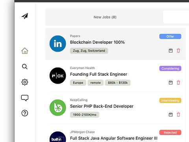189x142 pixels.
Task: Archive the Senior PHP Back-End Developer job
Action: pyautogui.click(x=170, y=114)
